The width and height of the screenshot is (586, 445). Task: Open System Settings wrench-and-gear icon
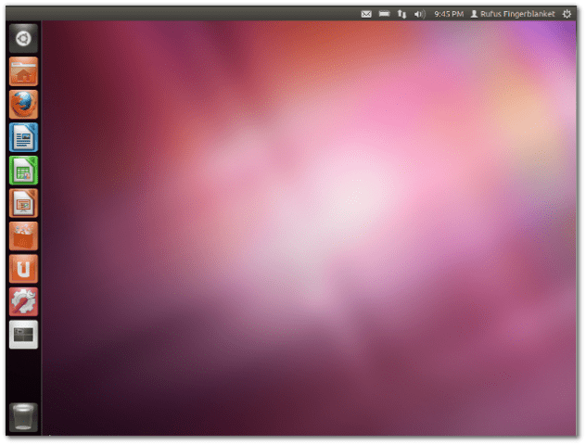pos(23,302)
